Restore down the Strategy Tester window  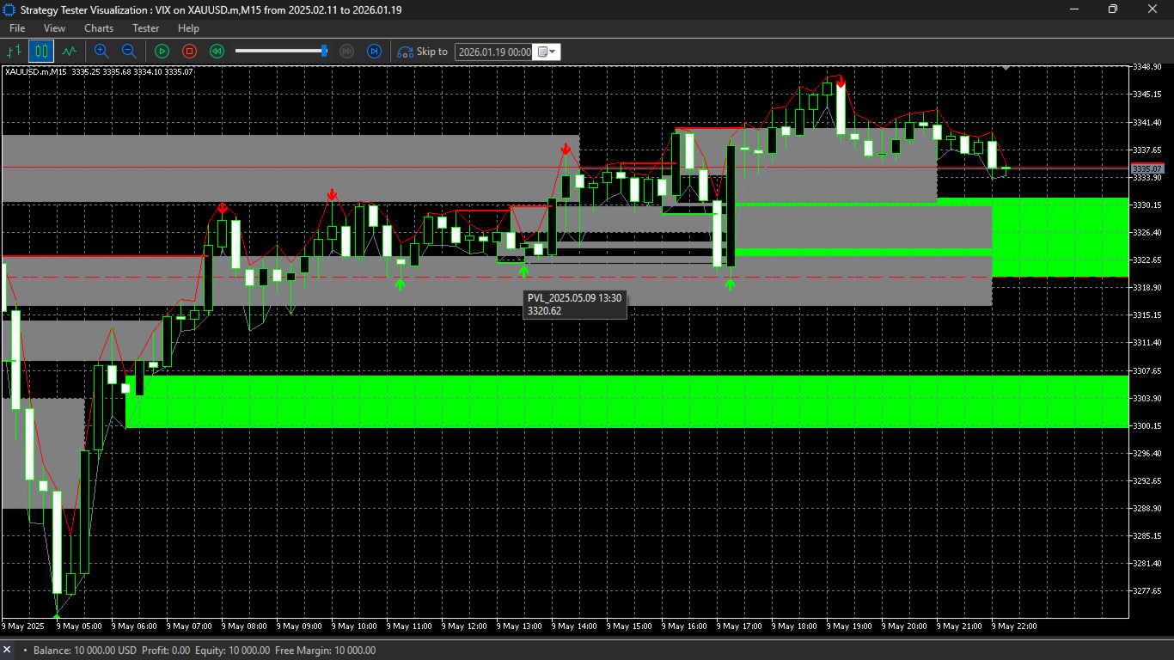pos(1113,9)
